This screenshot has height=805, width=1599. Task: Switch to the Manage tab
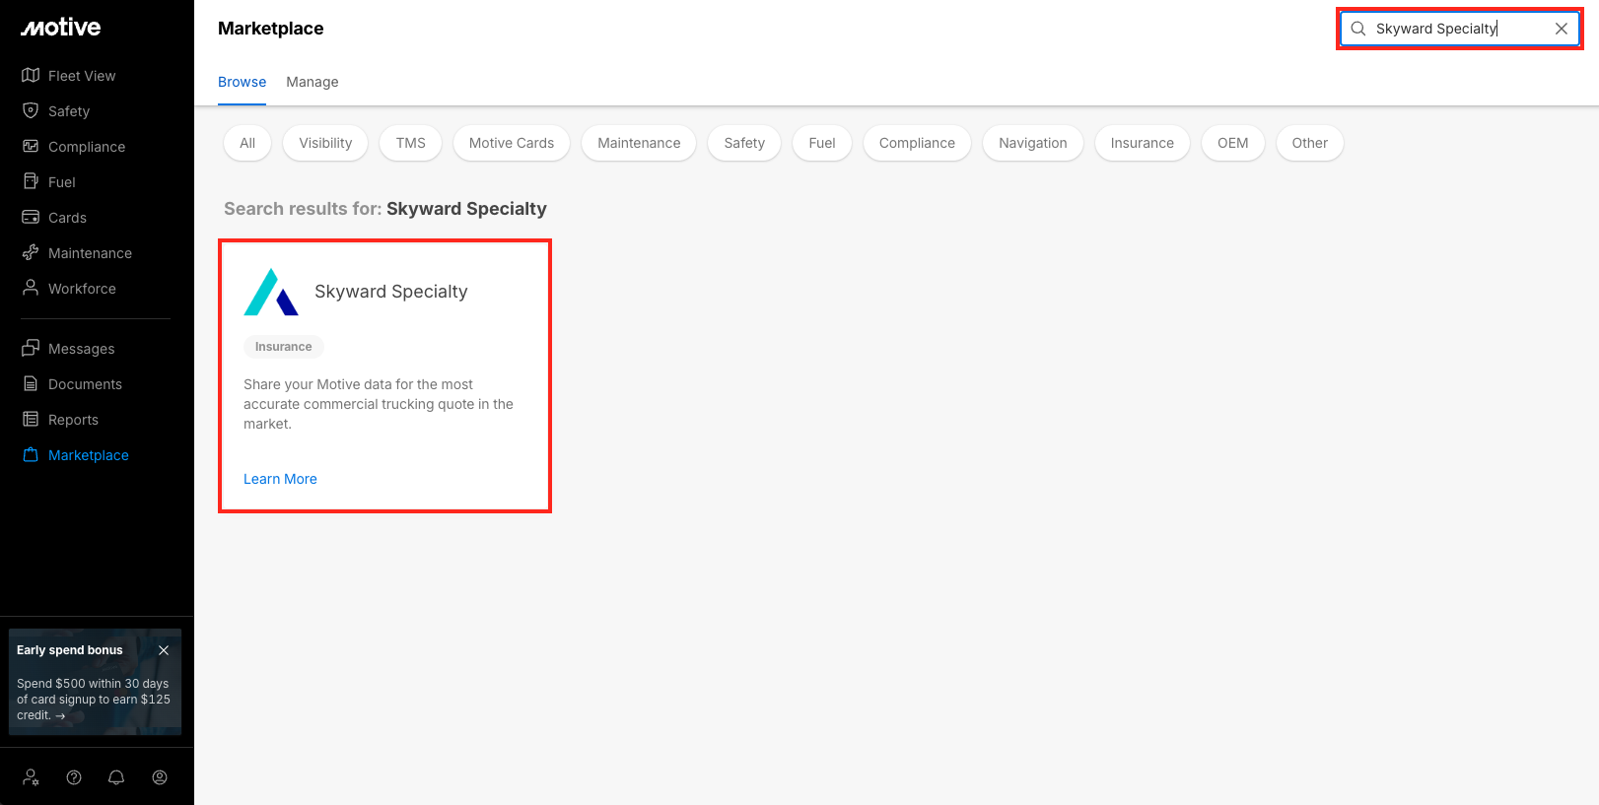coord(313,82)
